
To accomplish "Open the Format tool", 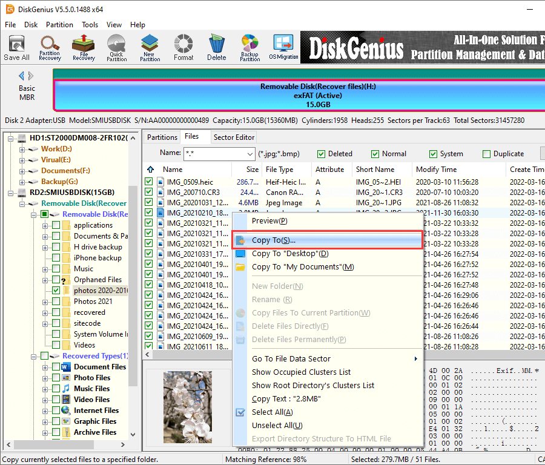I will click(183, 48).
